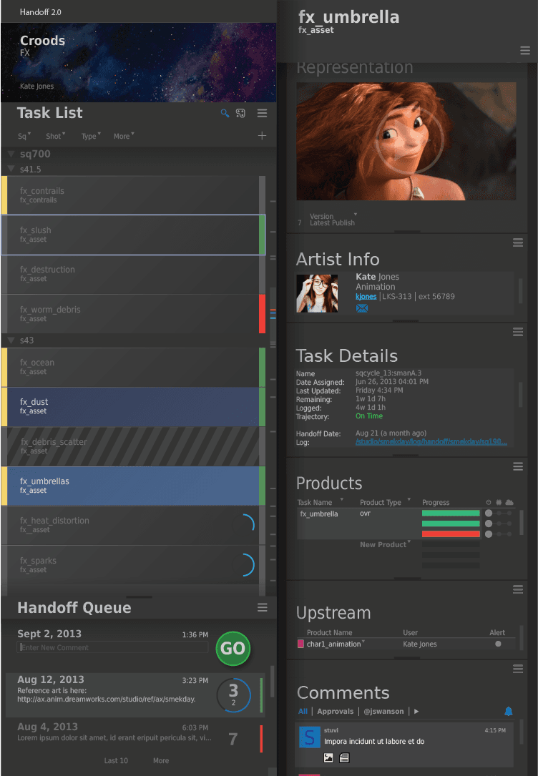Open the Task List search magnifier

click(225, 113)
